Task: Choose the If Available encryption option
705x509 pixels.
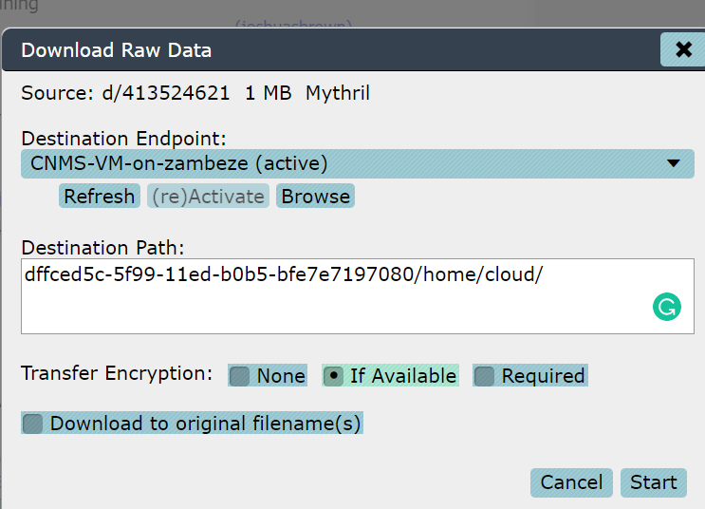Action: tap(390, 375)
